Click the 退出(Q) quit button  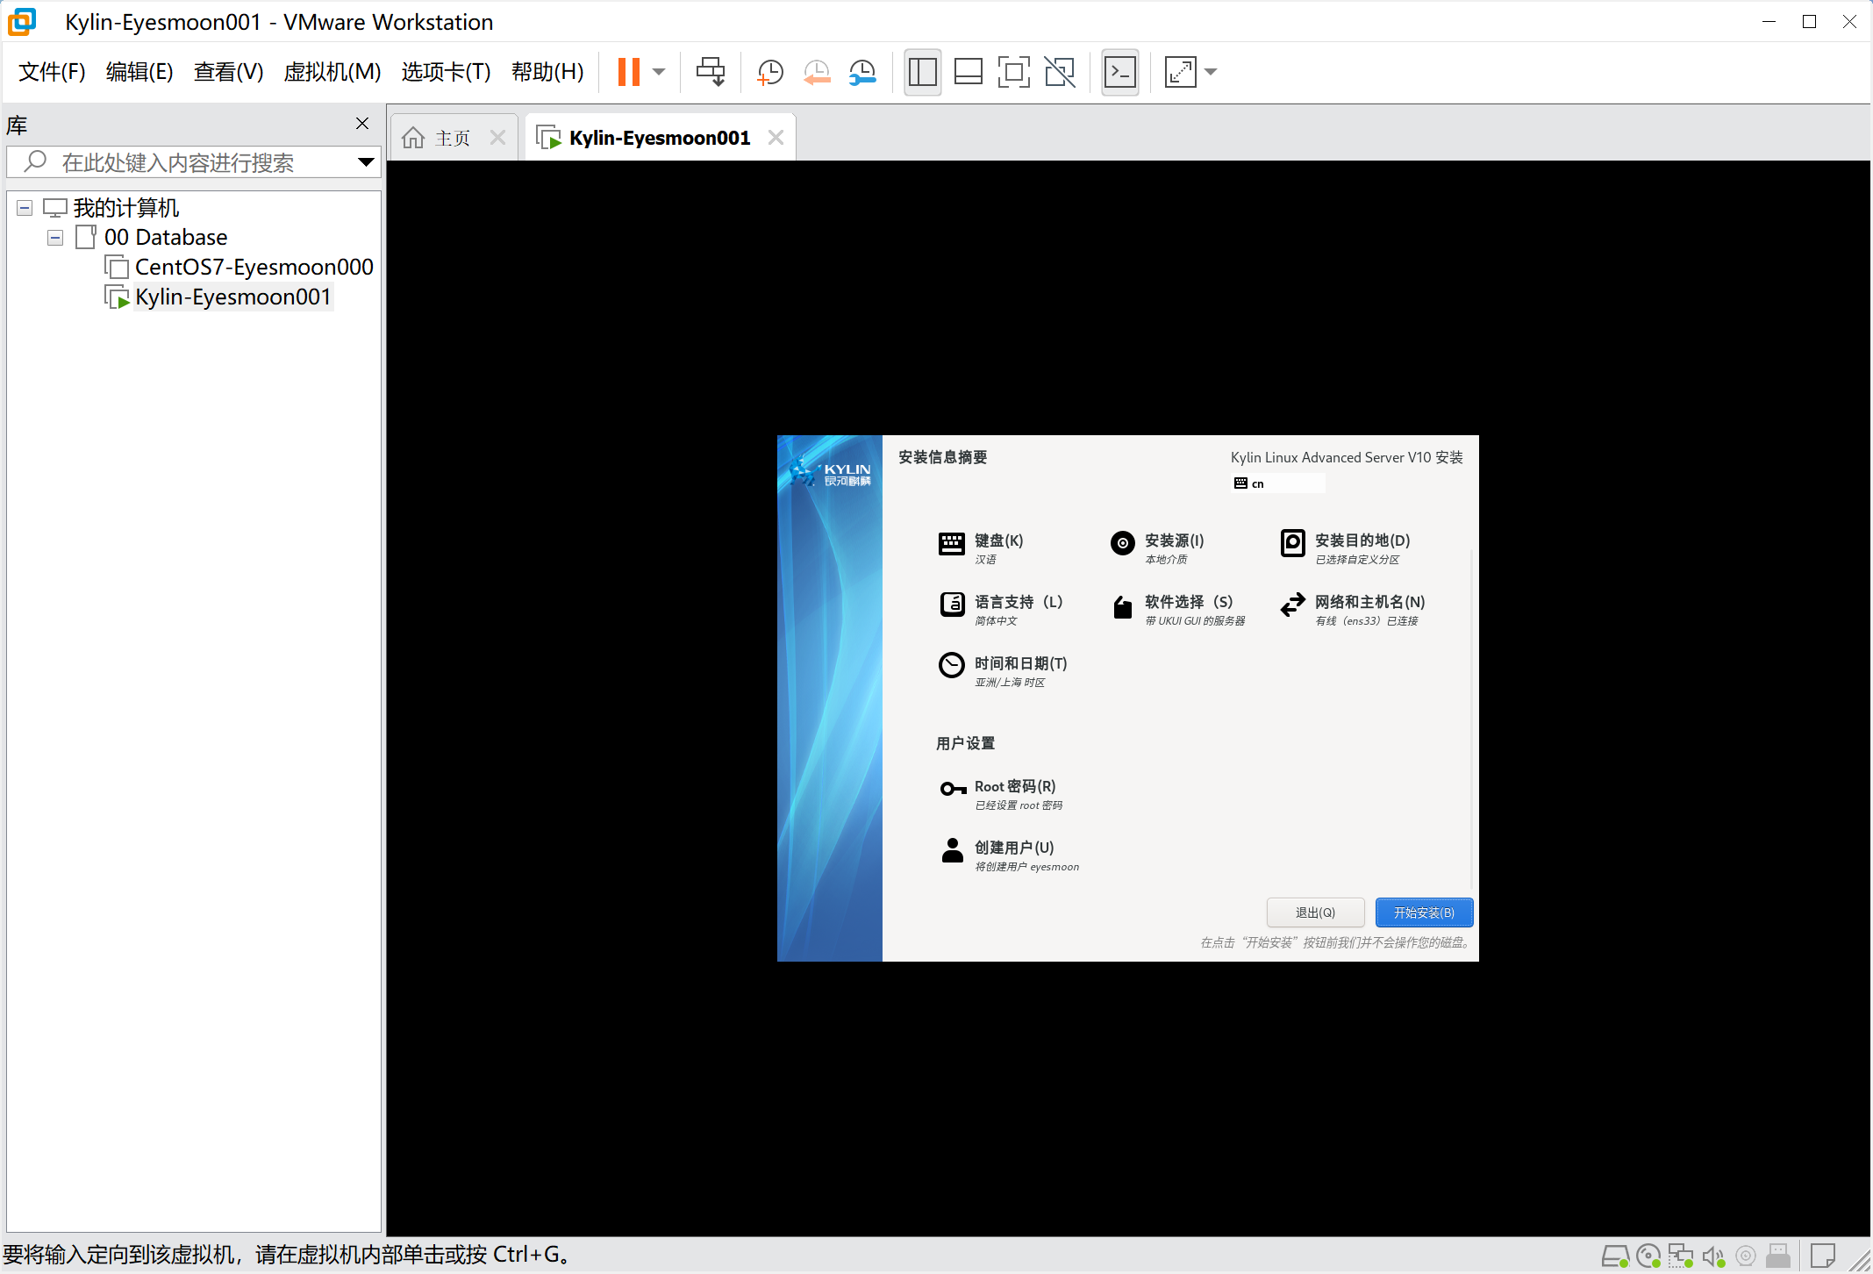(x=1315, y=913)
